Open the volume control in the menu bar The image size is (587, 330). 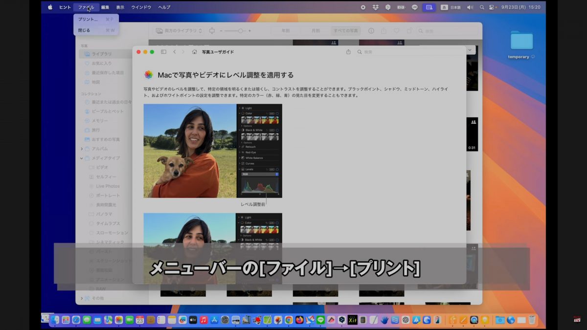click(x=471, y=7)
